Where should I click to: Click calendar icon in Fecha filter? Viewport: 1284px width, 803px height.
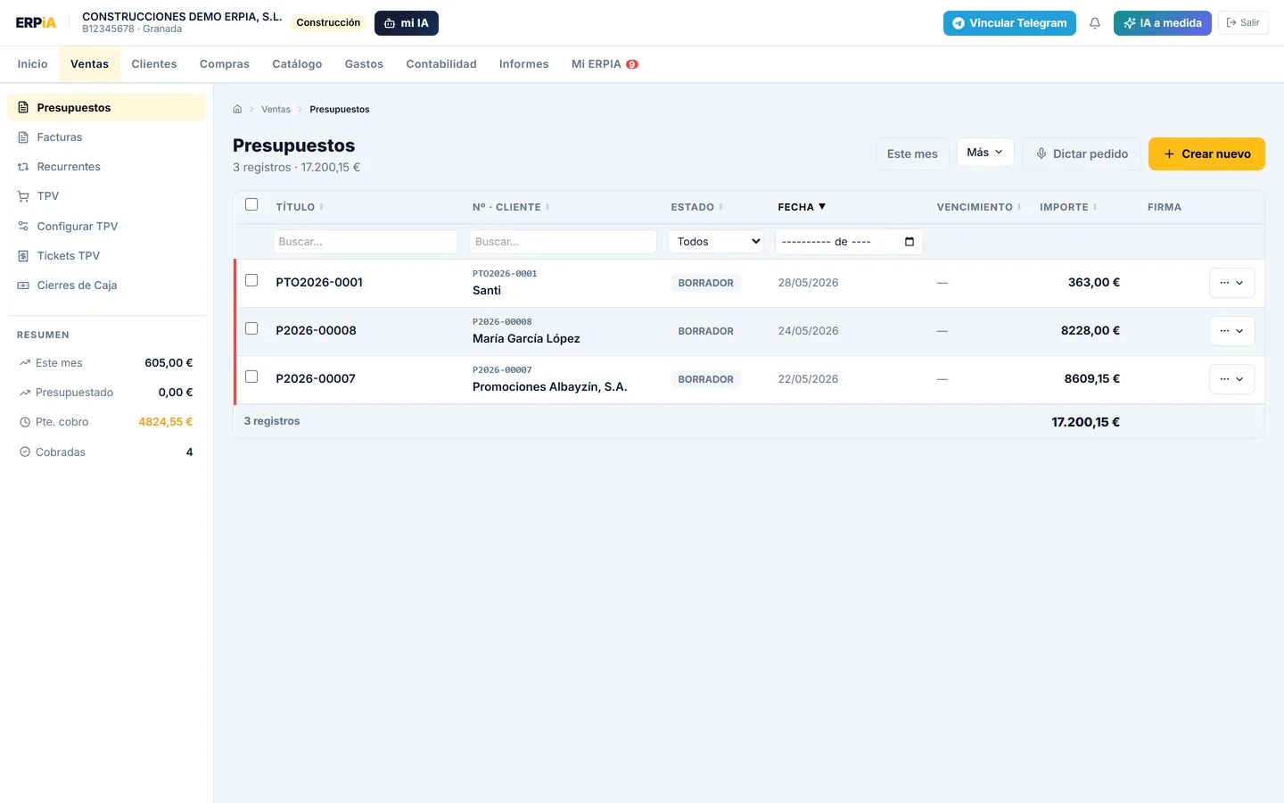coord(909,242)
